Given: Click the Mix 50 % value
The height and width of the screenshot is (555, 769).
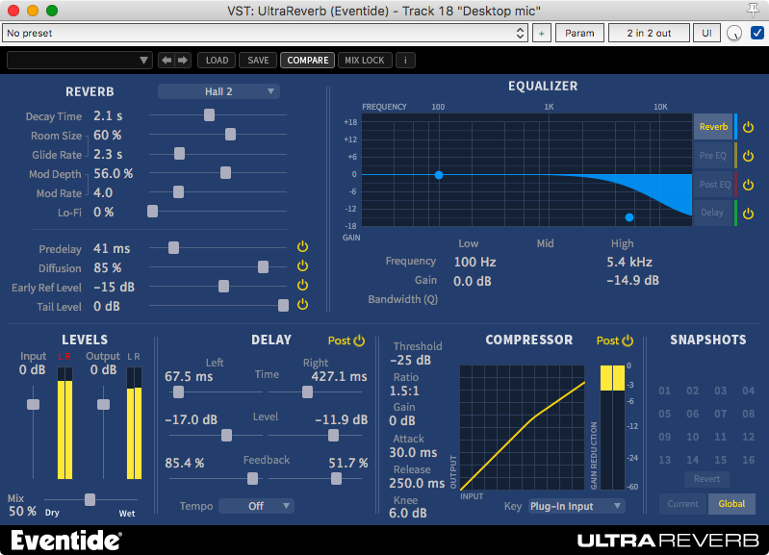Looking at the screenshot, I should (x=22, y=511).
